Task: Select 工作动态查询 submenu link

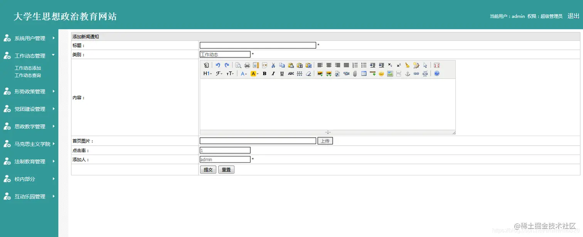Action: click(28, 76)
